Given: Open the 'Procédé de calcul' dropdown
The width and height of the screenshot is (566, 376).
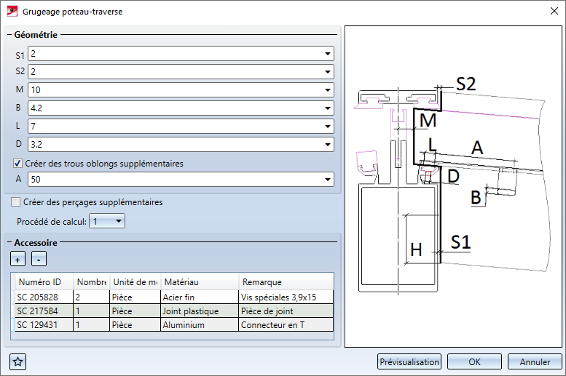Looking at the screenshot, I should [118, 221].
